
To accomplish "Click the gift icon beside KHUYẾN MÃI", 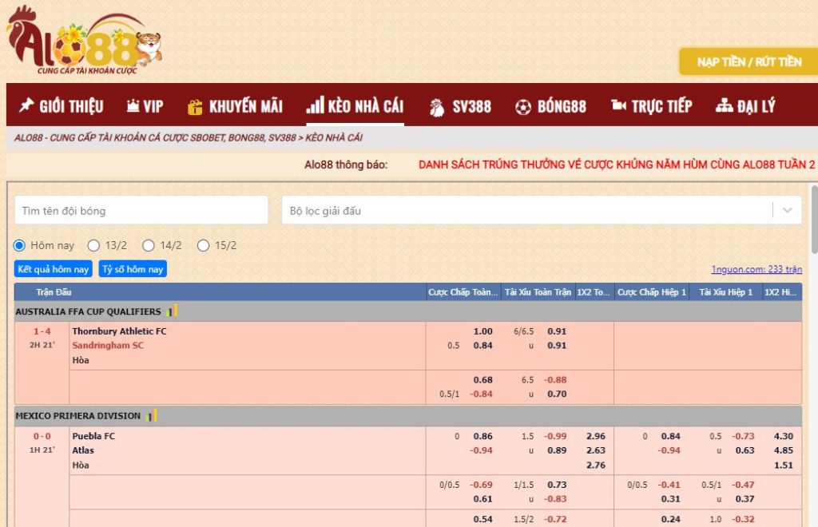I will 195,107.
